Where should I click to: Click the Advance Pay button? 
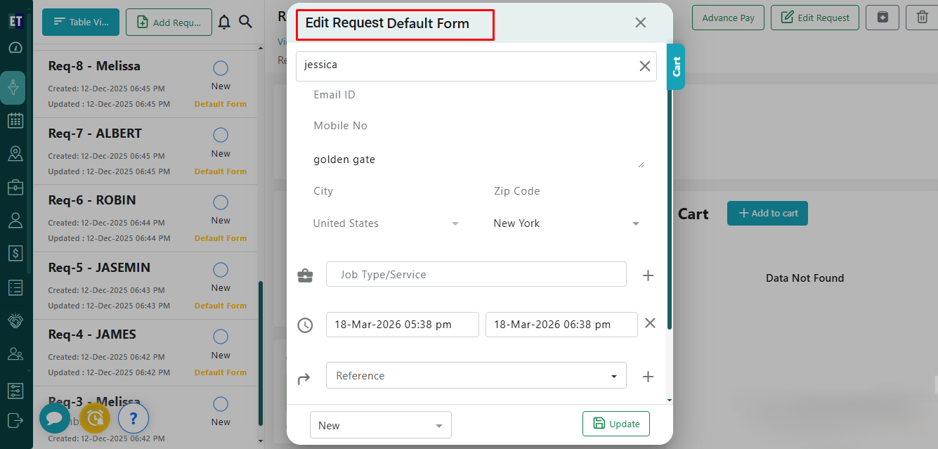click(x=728, y=18)
